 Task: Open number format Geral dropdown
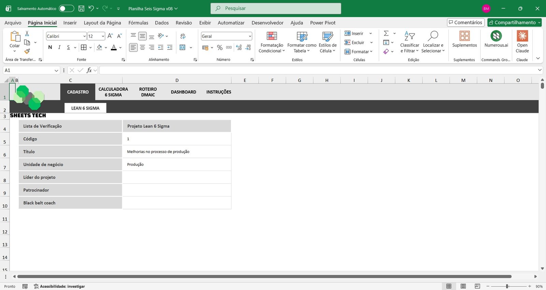coord(250,36)
